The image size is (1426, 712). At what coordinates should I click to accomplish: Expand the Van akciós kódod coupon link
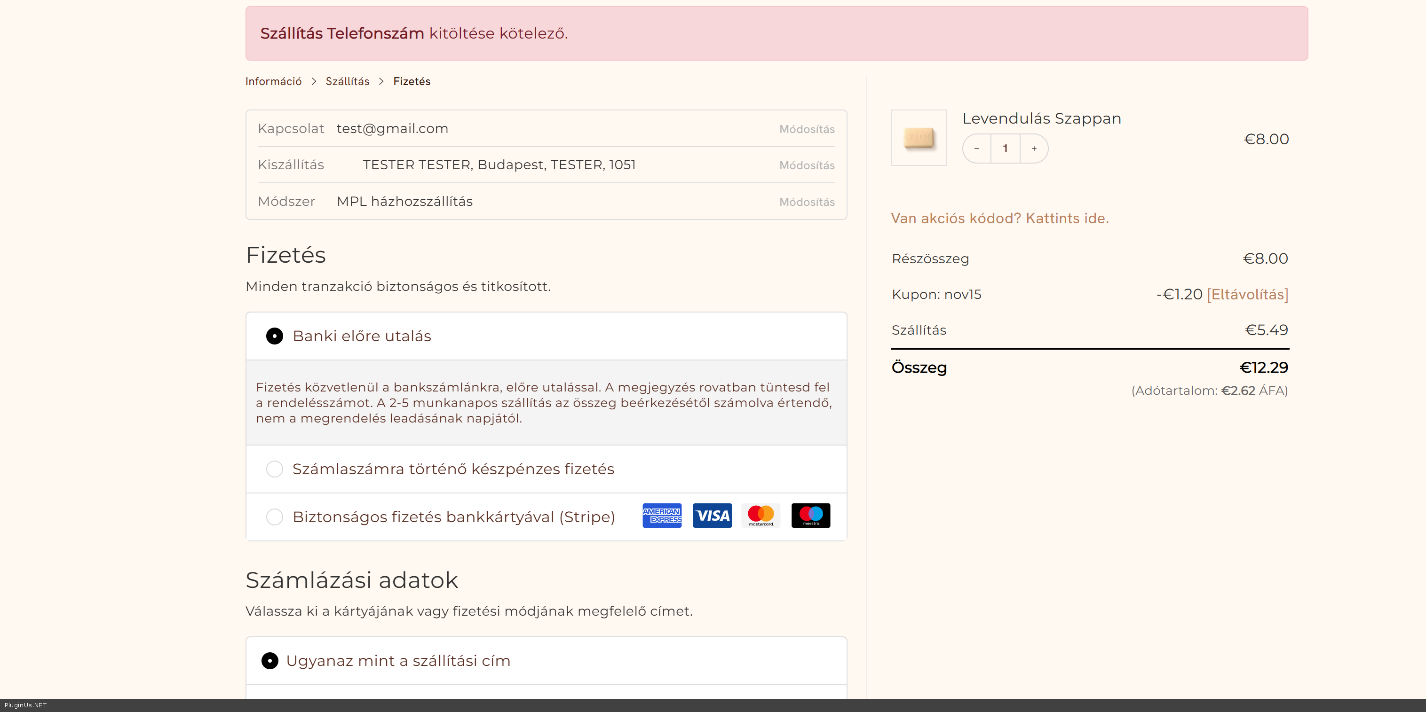(999, 219)
